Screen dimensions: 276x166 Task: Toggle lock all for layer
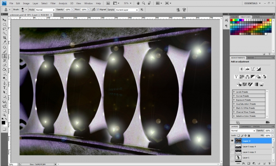coord(249,136)
